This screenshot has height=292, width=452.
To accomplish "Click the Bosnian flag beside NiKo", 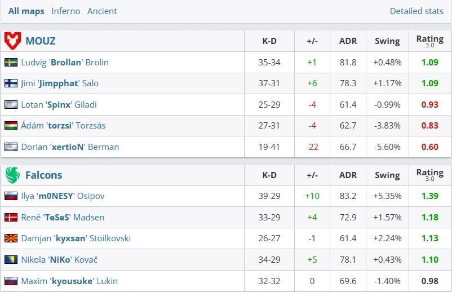I will click(x=11, y=260).
